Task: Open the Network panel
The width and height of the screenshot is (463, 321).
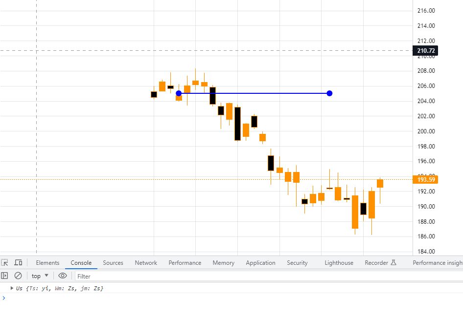Action: pyautogui.click(x=145, y=262)
